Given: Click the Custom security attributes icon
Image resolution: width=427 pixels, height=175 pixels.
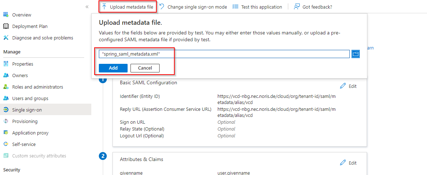Looking at the screenshot, I should coord(6,156).
